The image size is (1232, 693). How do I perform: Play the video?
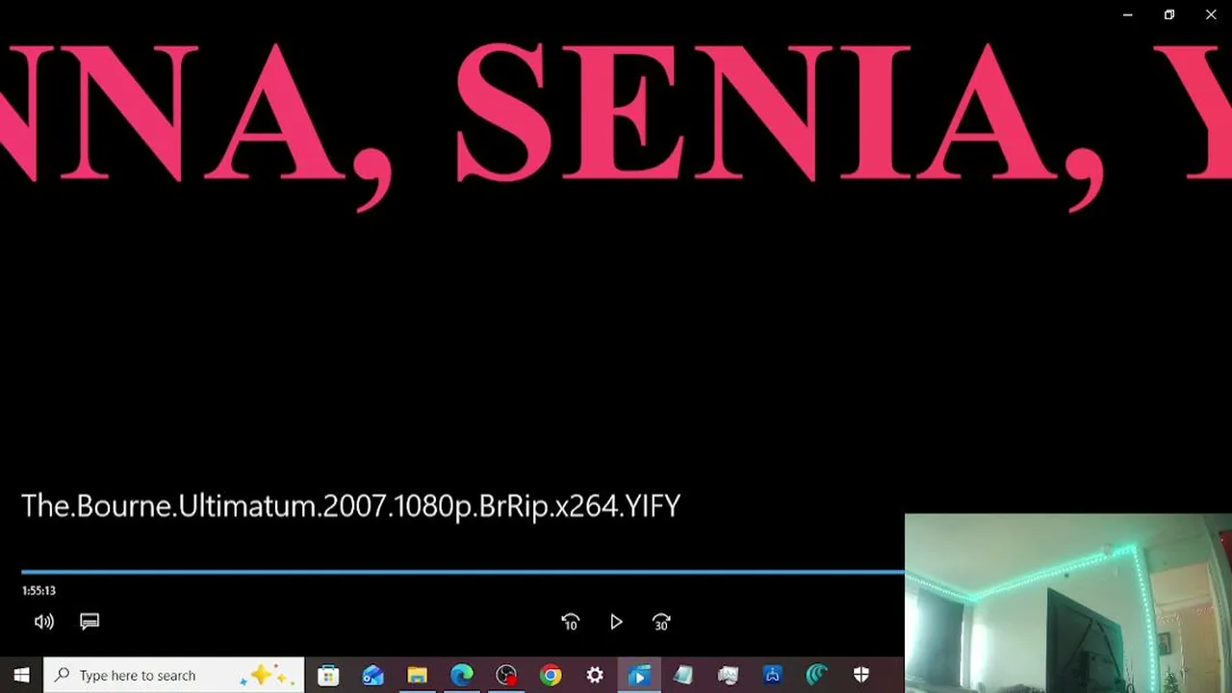pos(616,623)
